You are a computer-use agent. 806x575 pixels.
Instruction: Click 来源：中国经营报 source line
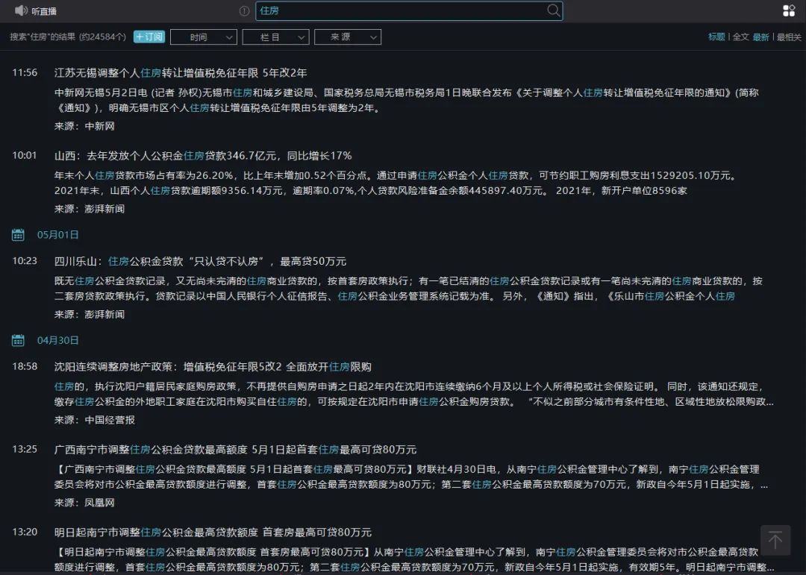point(95,421)
